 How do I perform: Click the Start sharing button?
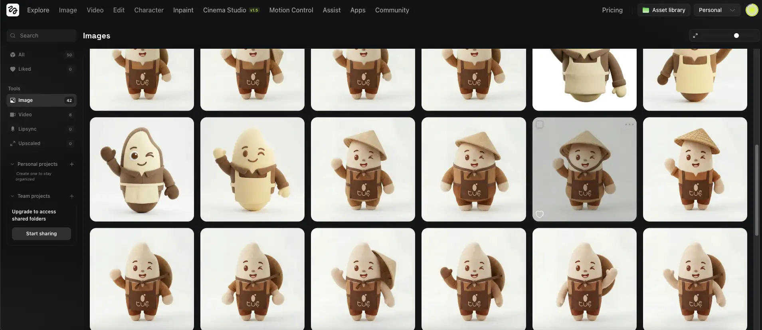(x=42, y=234)
